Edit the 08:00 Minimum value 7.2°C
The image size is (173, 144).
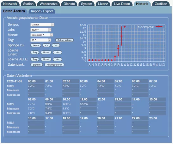click(x=36, y=108)
